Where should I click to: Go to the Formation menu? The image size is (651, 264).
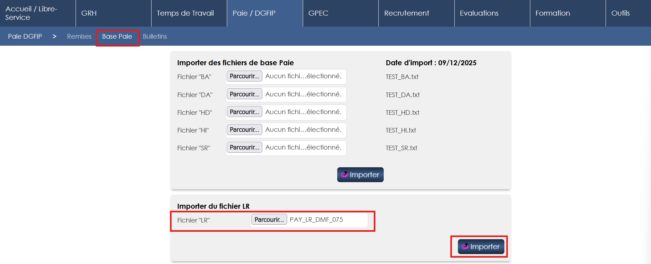[553, 13]
